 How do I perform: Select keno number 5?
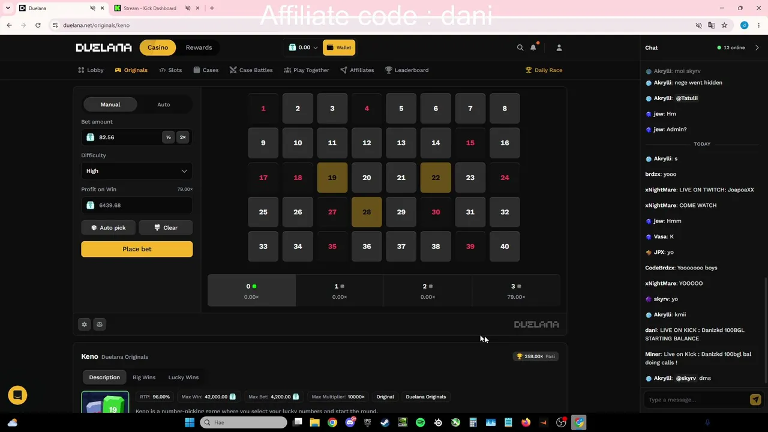click(401, 109)
